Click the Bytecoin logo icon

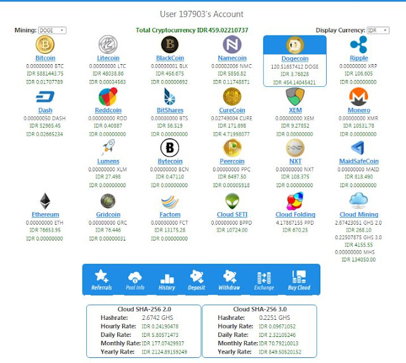170,148
